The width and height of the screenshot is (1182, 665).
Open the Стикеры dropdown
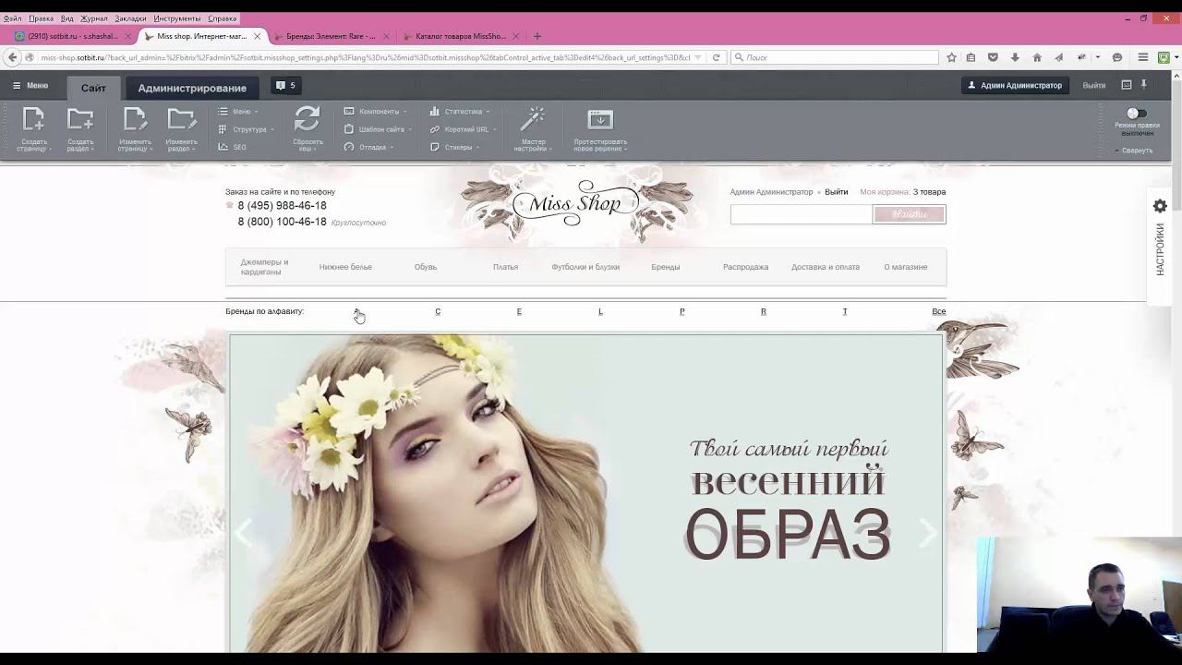[453, 147]
